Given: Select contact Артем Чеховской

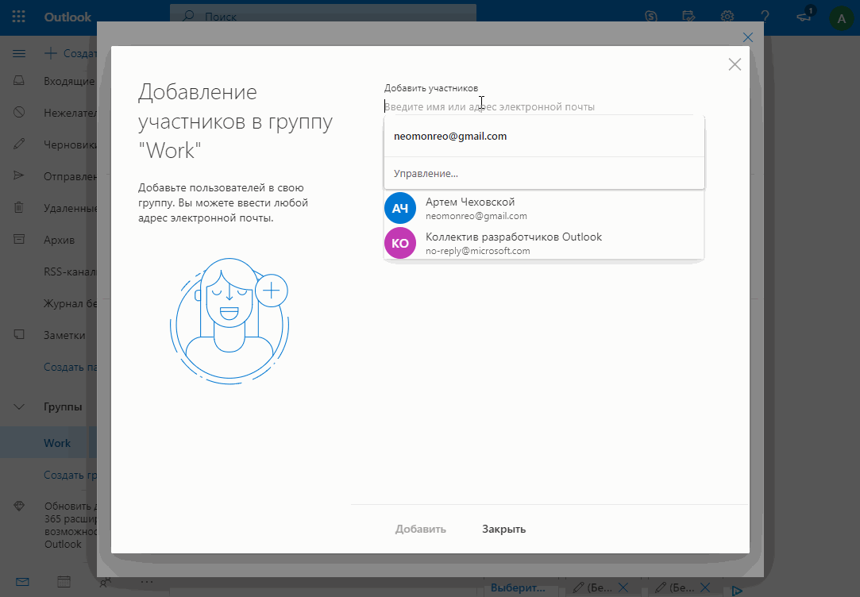Looking at the screenshot, I should pyautogui.click(x=544, y=208).
